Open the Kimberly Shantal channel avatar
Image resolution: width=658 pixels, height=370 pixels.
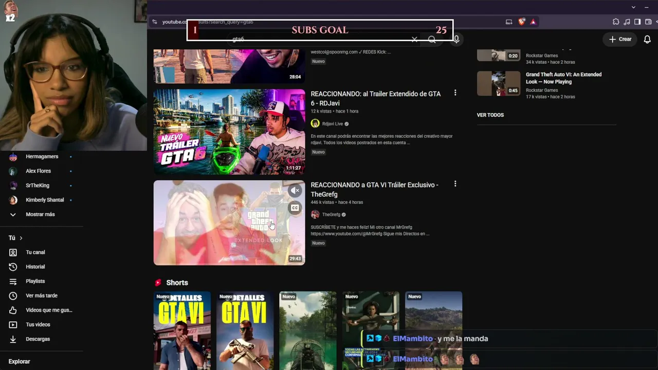[13, 200]
